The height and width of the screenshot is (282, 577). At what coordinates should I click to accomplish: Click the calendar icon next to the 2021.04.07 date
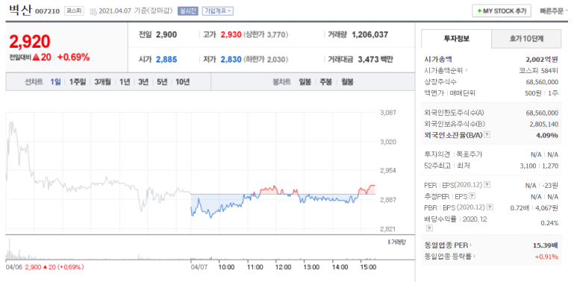tap(93, 11)
